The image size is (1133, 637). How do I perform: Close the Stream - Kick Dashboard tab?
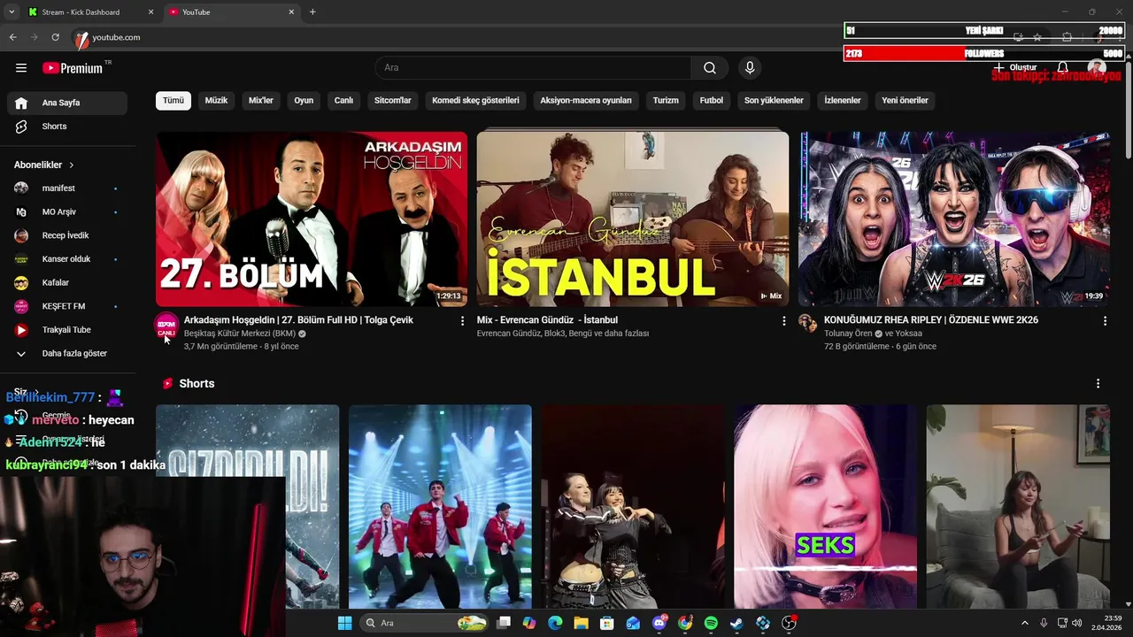pos(150,12)
